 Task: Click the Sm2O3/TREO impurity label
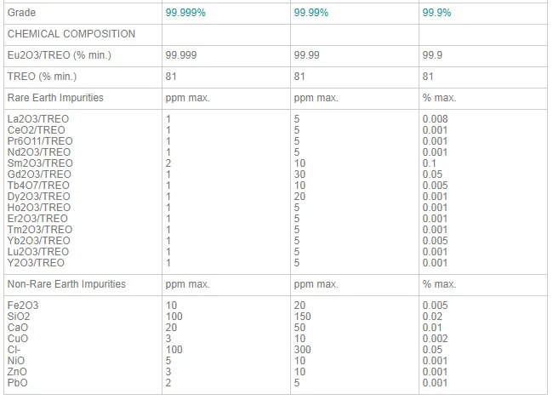click(39, 163)
